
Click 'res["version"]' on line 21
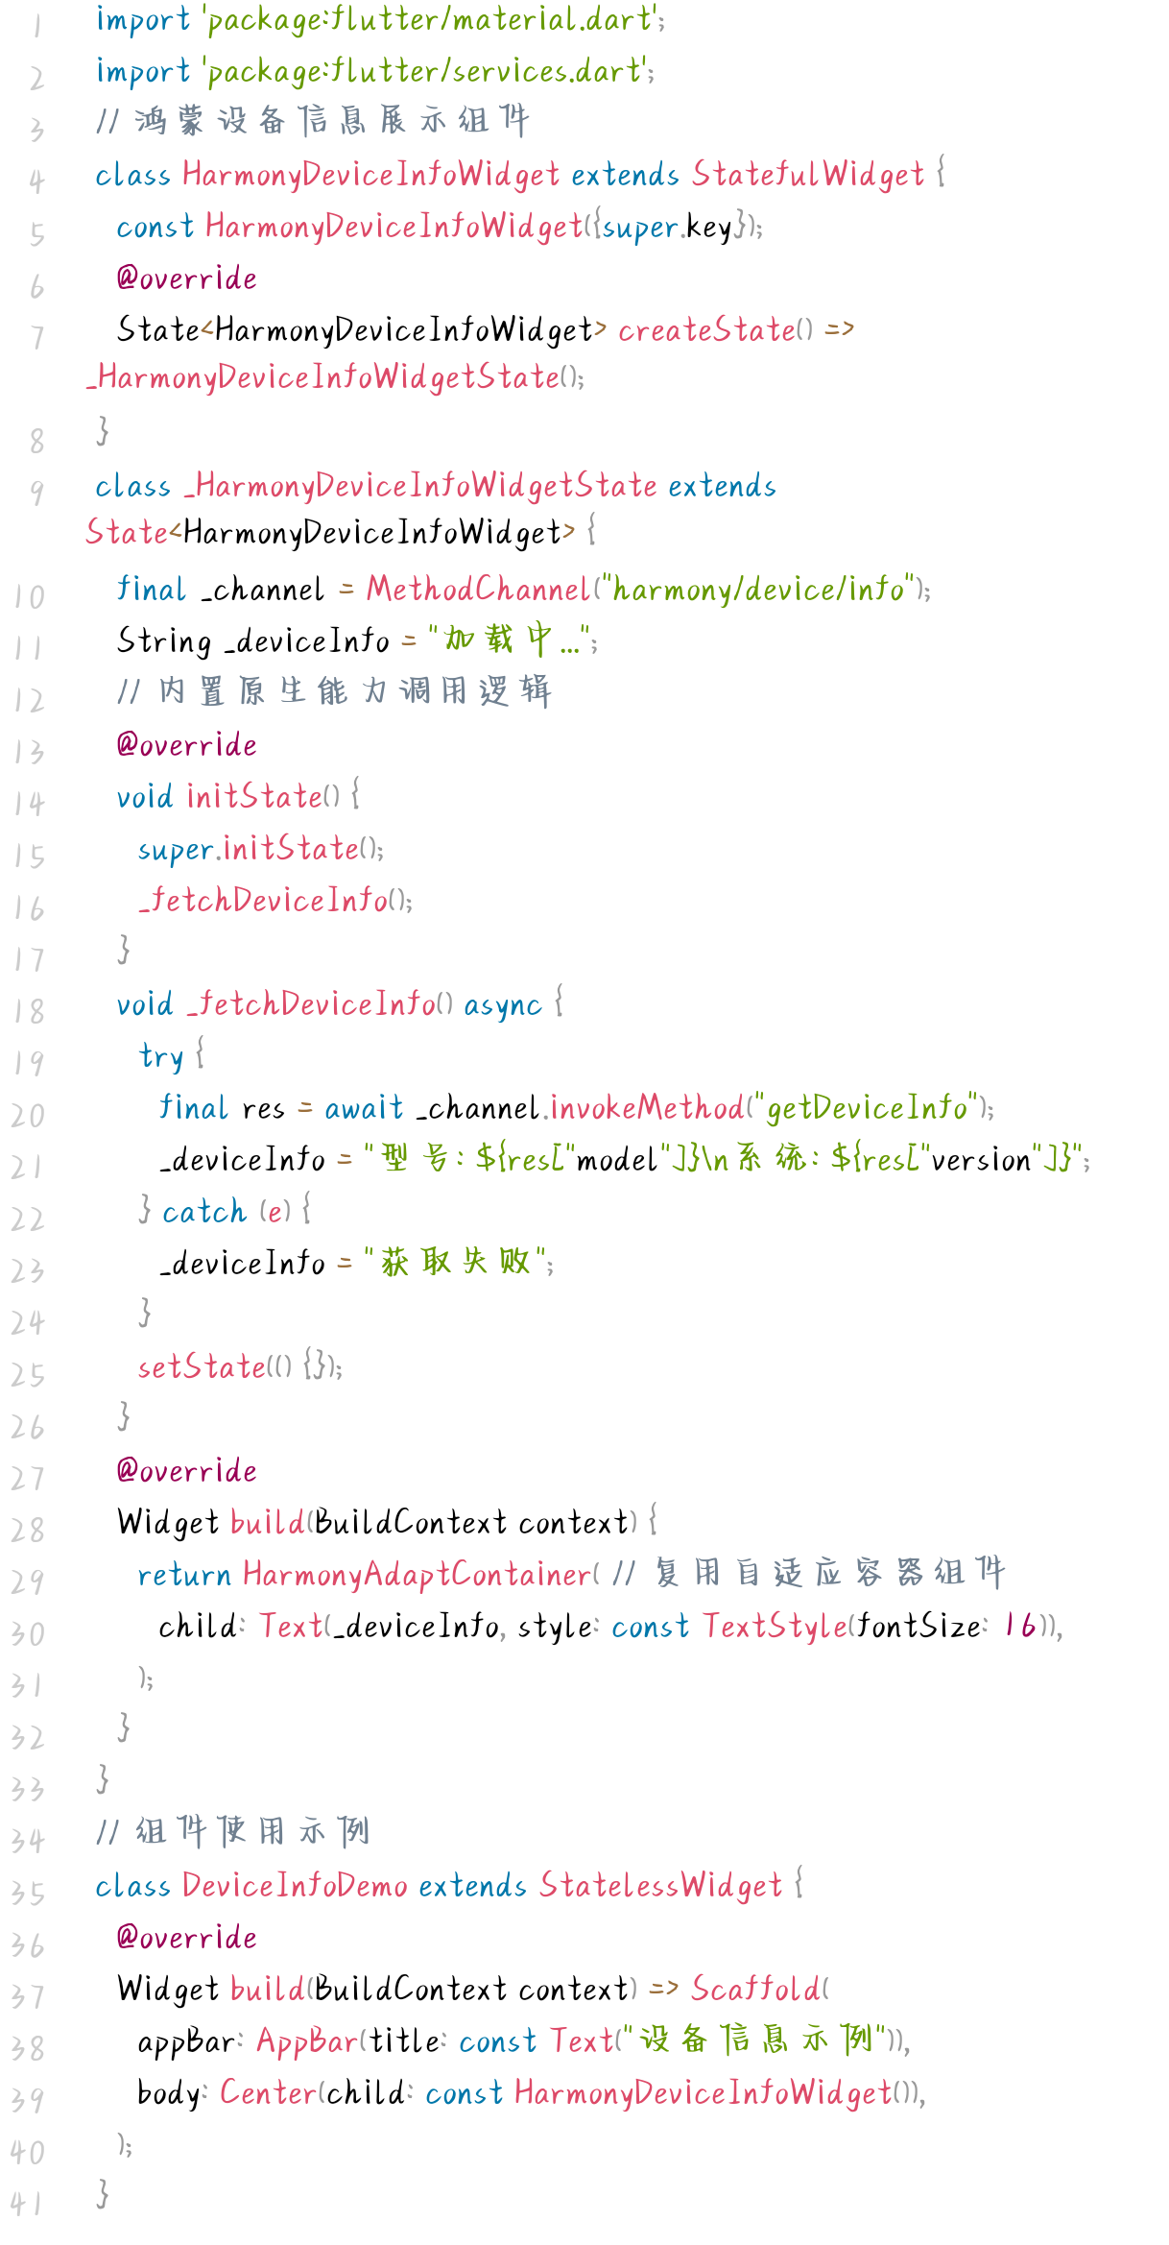pyautogui.click(x=961, y=1161)
